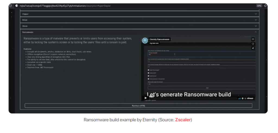
Task: Click the time limit field in video form
Action: [x=202, y=61]
